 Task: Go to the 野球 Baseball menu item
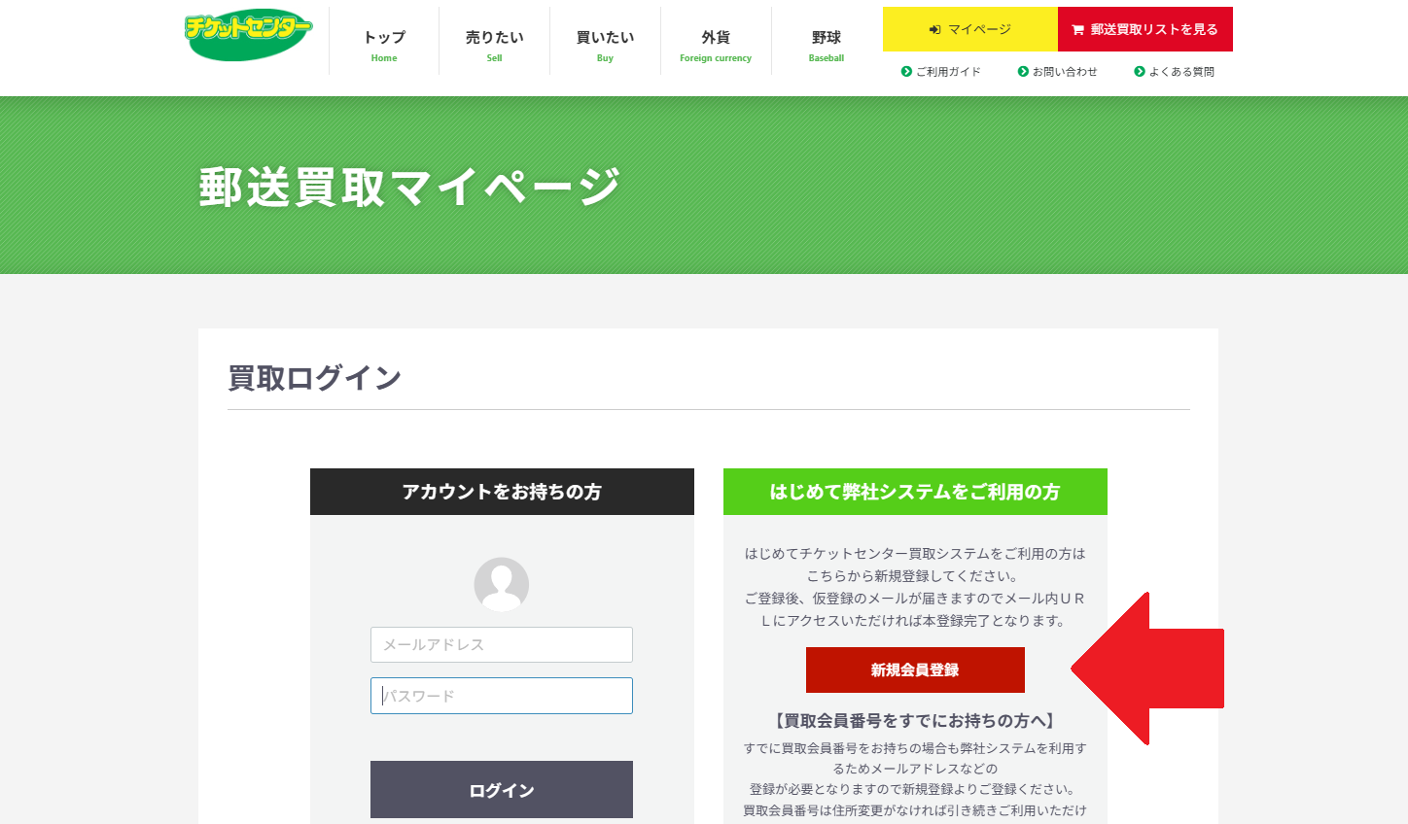pos(827,46)
